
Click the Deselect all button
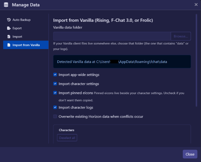[67, 138]
